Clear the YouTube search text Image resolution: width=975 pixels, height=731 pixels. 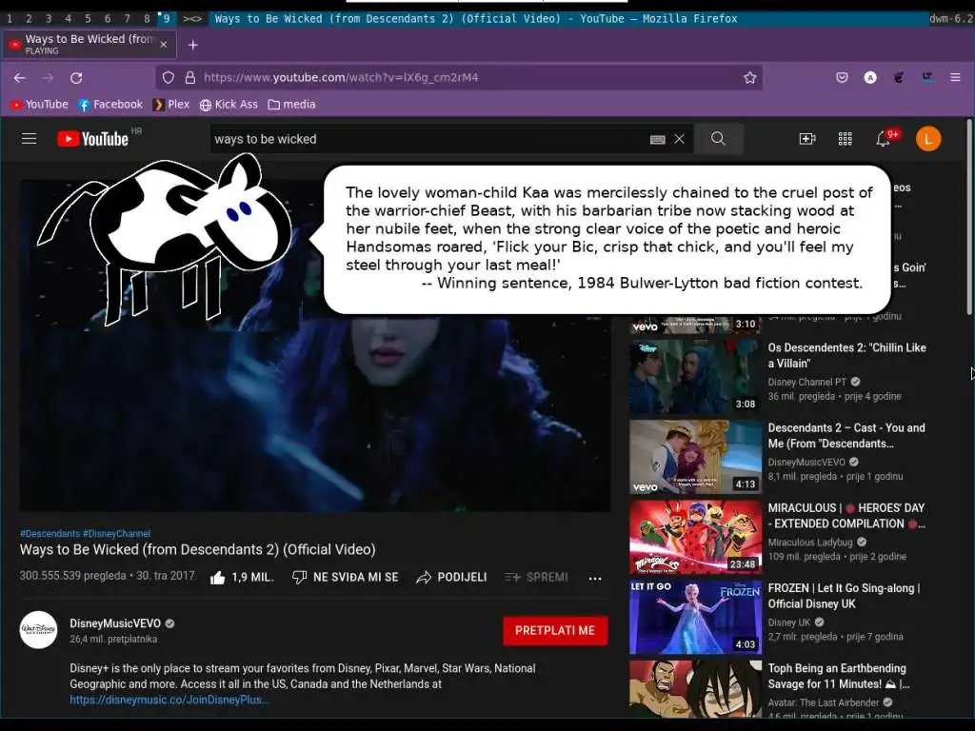click(x=680, y=139)
